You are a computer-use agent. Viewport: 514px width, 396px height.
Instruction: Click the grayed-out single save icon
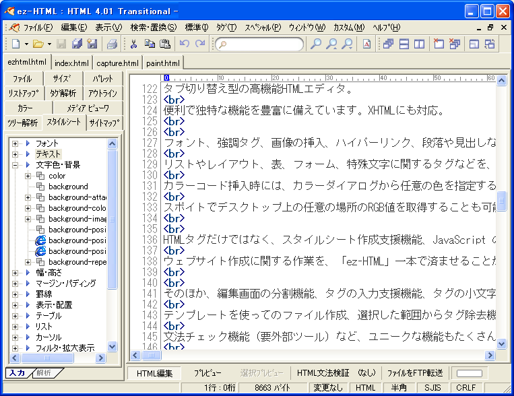(x=61, y=44)
